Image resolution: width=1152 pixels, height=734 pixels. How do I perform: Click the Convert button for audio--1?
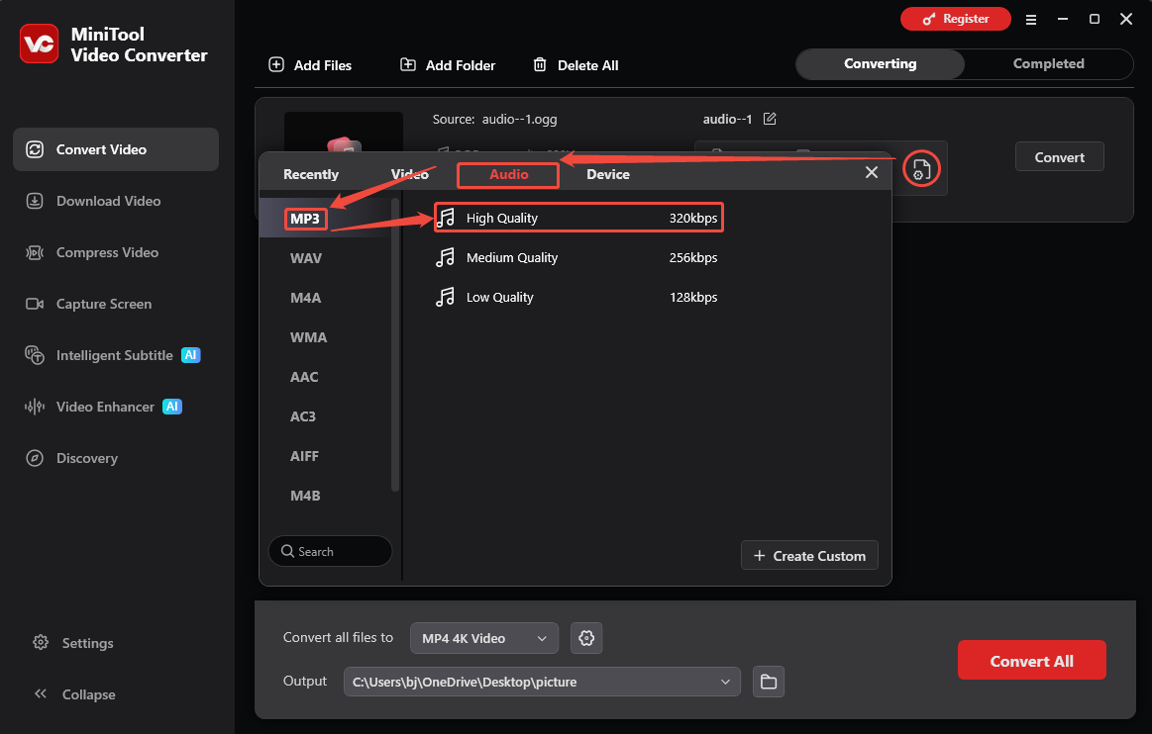(x=1060, y=157)
